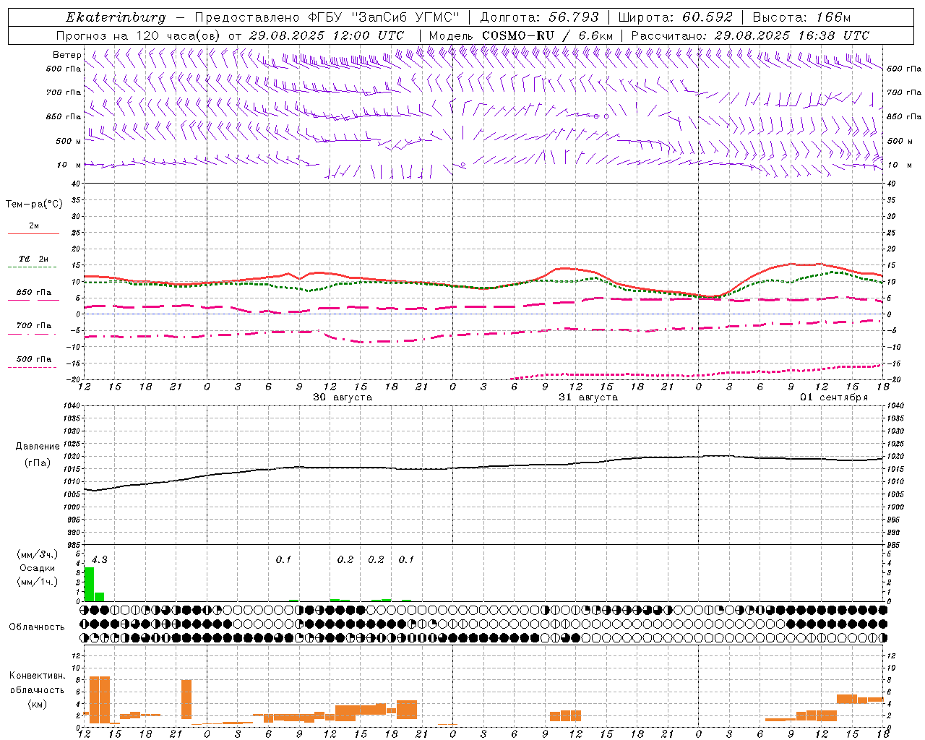Click the "Модель COSMO-RU / 6.6км" text

520,35
